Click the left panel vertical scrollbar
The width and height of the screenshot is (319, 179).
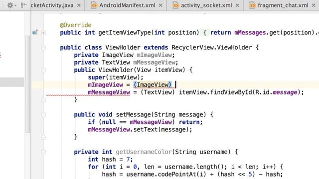[x=27, y=84]
